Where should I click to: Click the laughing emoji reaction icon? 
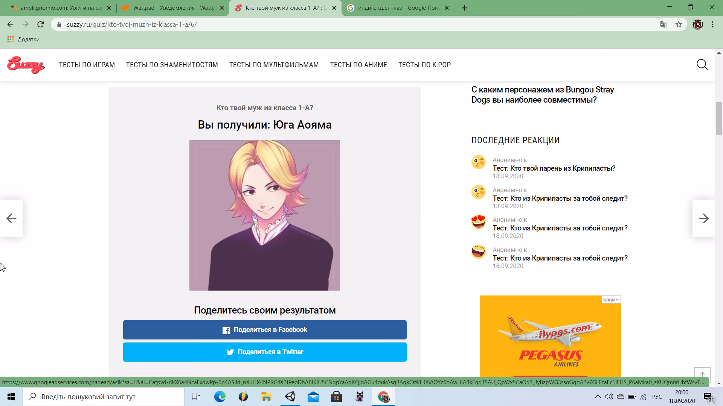point(479,251)
